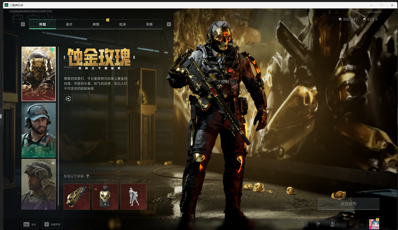
Task: Click the 302,347 currency balance
Action: tap(350, 19)
